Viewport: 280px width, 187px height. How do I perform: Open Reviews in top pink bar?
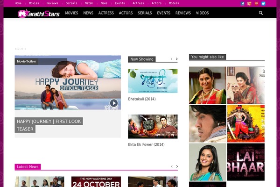(52, 3)
